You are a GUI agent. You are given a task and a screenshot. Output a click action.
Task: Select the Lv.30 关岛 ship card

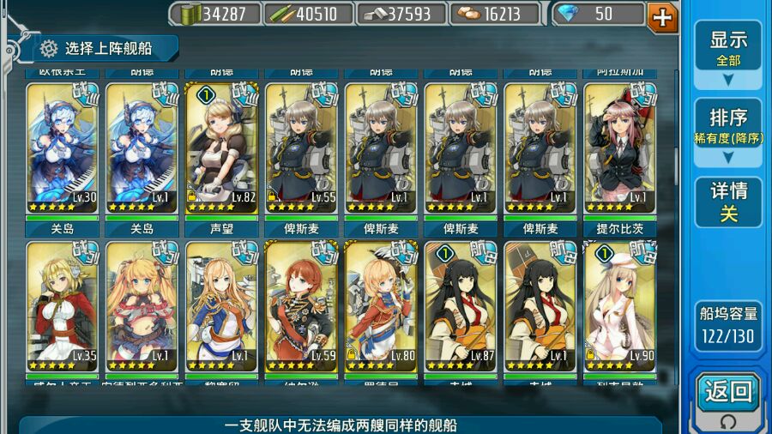coord(63,148)
